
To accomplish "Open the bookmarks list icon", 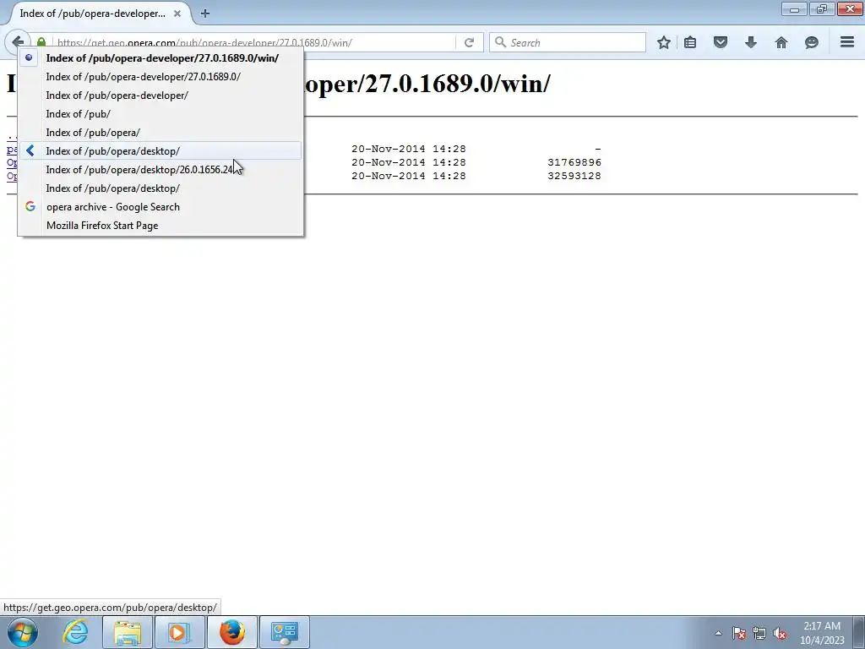I will [690, 42].
